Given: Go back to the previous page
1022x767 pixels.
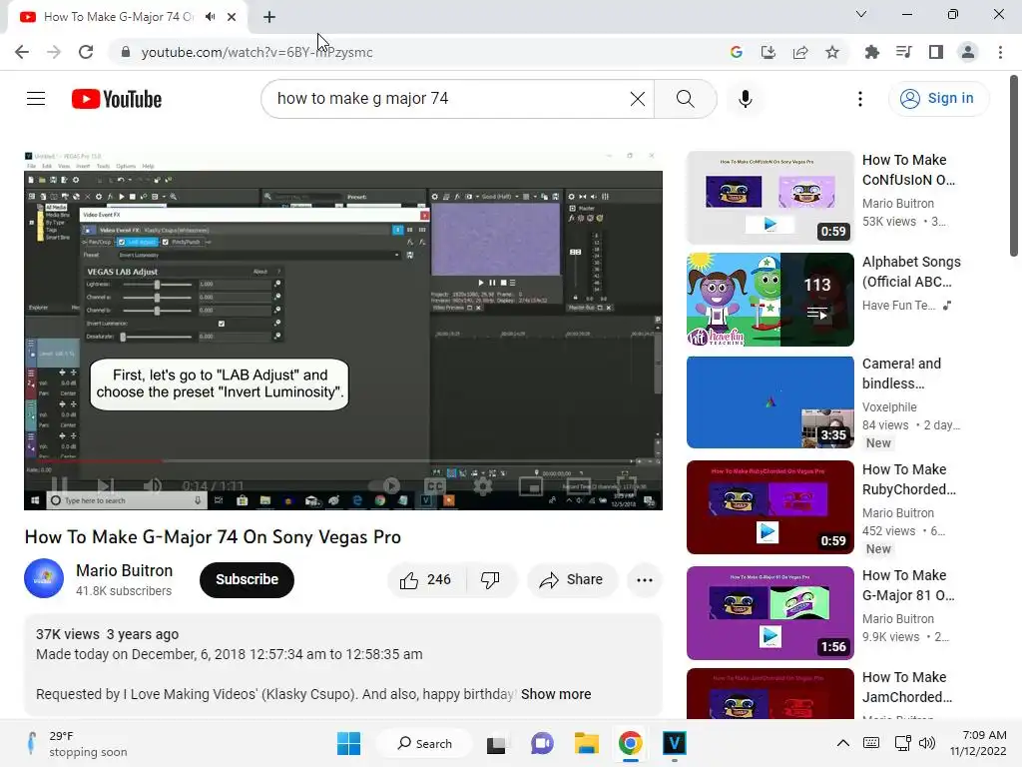Looking at the screenshot, I should pos(22,52).
